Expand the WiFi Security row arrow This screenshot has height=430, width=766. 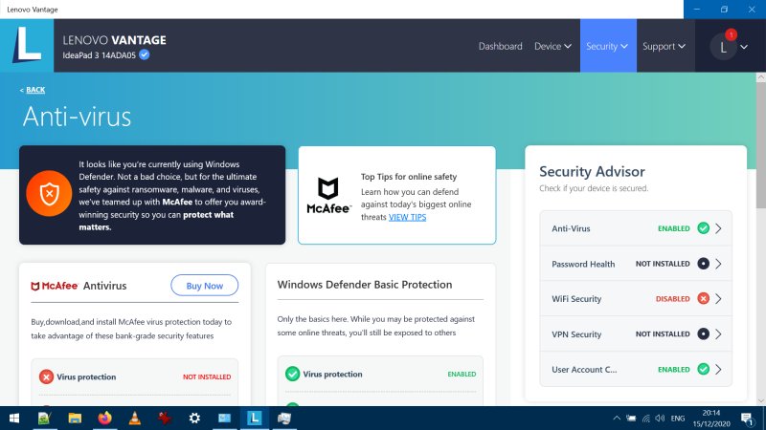tap(718, 299)
